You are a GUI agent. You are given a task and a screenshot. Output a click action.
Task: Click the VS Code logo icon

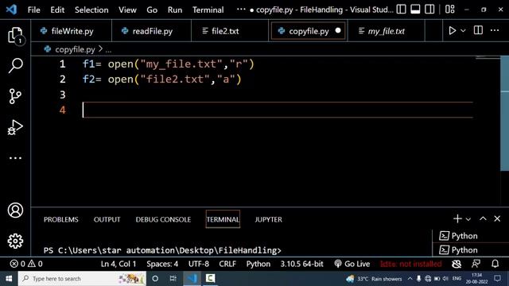[x=11, y=10]
